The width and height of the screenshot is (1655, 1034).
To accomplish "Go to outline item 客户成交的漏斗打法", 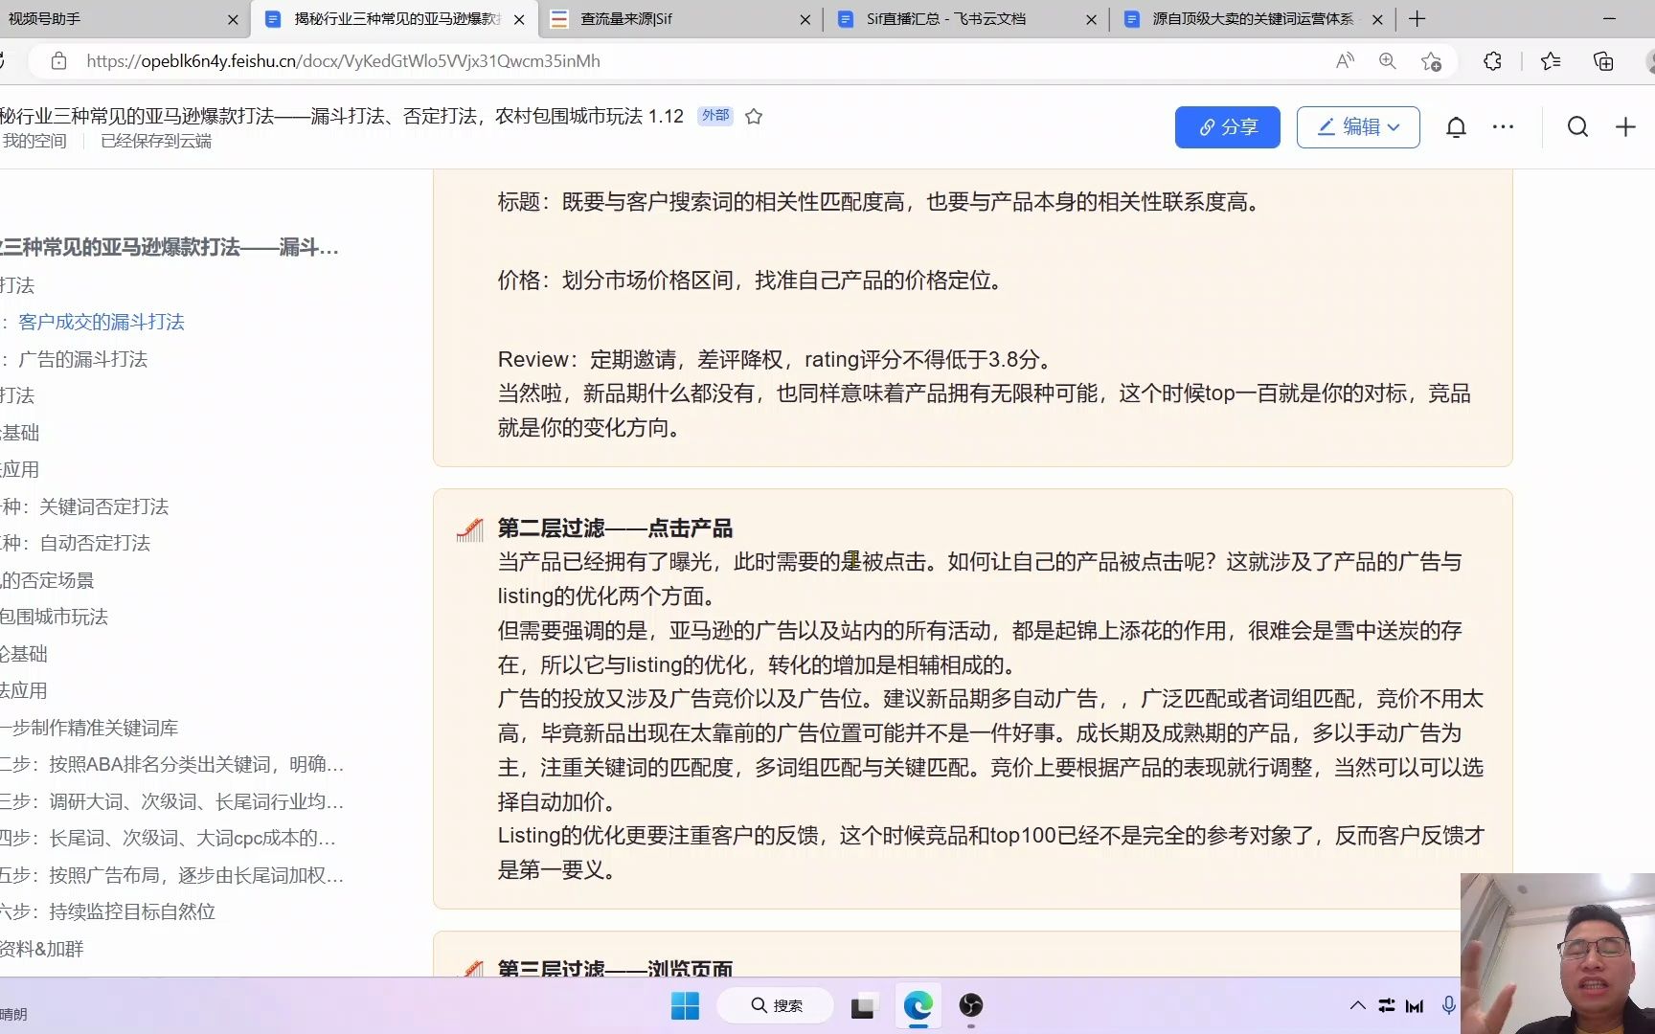I will click(x=101, y=323).
